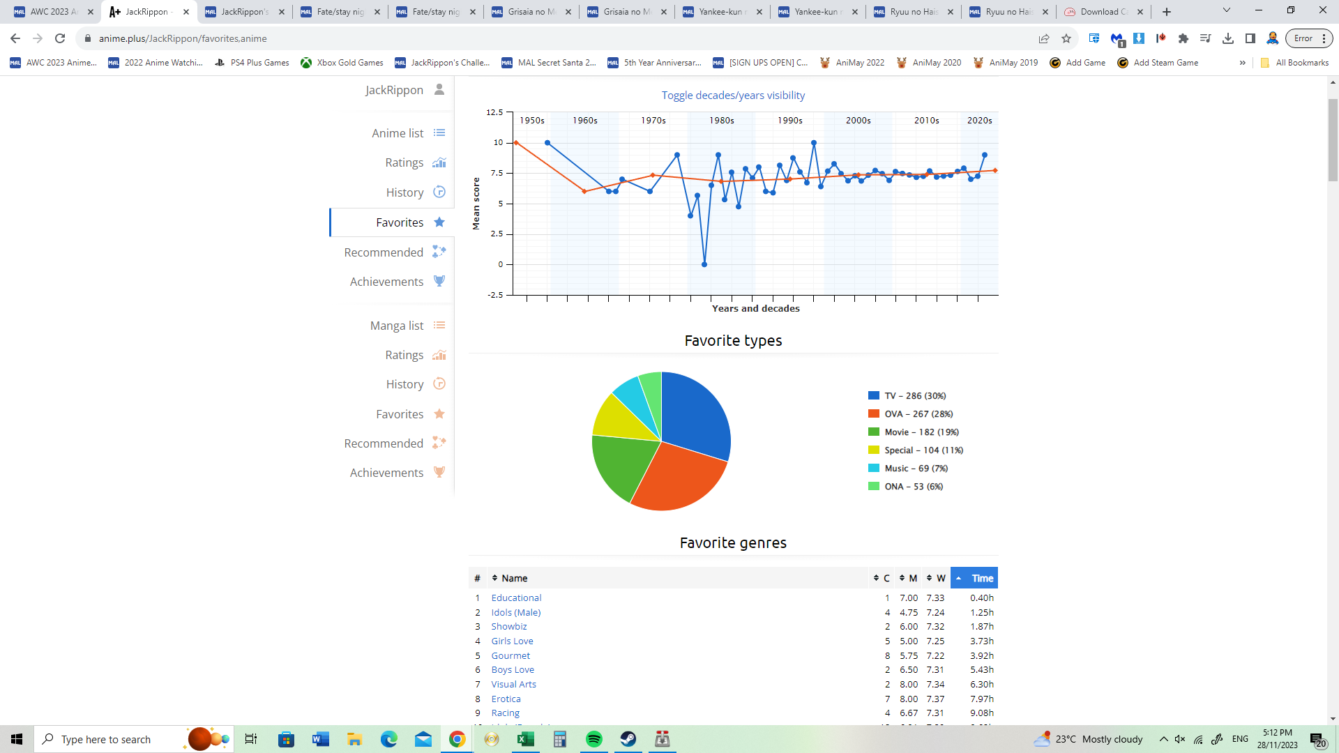Click the anime Achievements trophy icon
This screenshot has height=753, width=1339.
tap(439, 281)
